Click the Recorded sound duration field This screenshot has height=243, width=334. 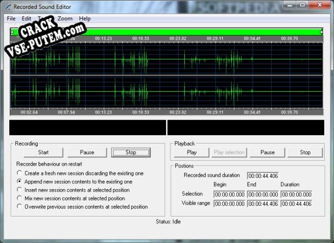tap(262, 176)
